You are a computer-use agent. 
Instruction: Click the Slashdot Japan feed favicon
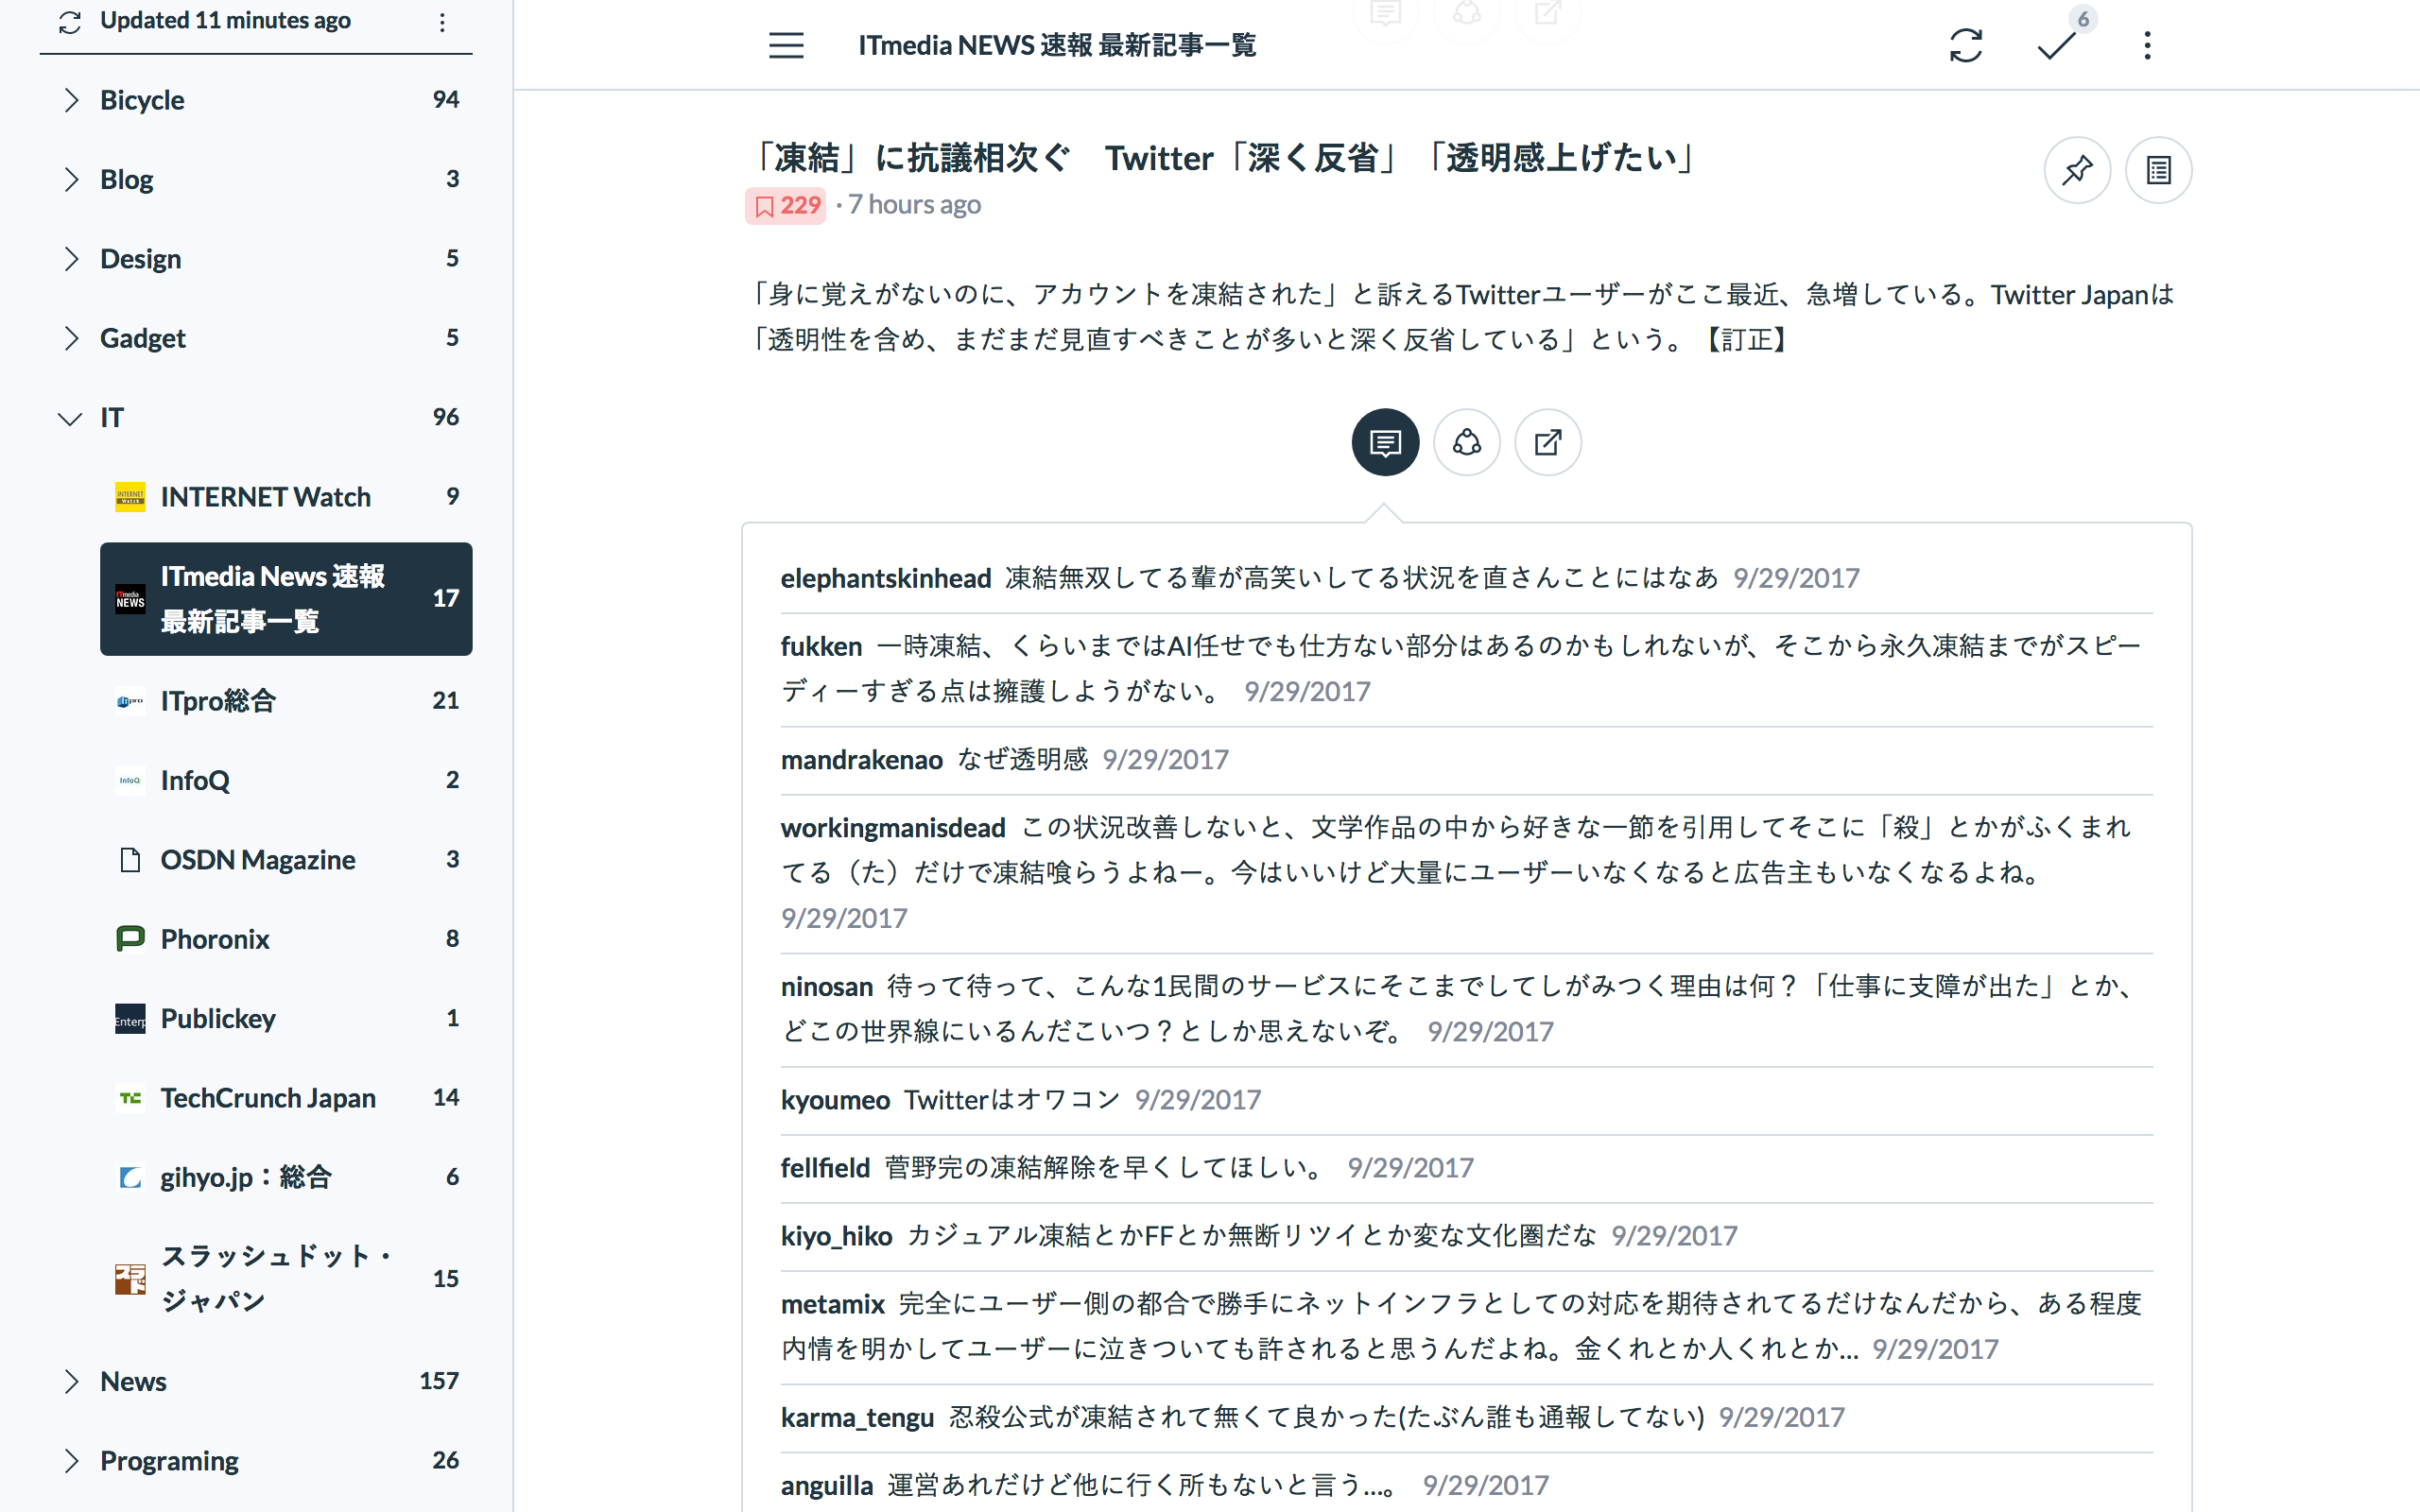tap(130, 1279)
